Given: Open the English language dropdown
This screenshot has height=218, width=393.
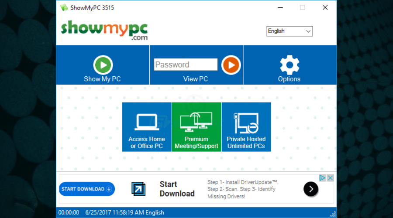Looking at the screenshot, I should tap(290, 31).
